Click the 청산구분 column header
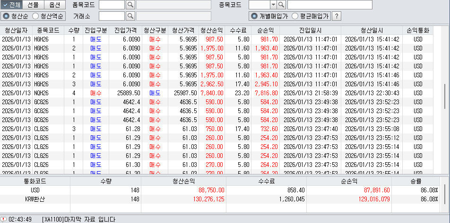 pyautogui.click(x=155, y=30)
